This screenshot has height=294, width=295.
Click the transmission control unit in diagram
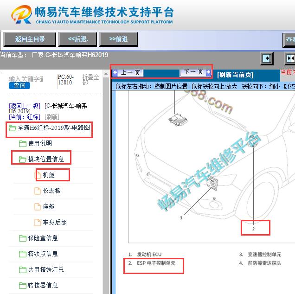tap(212, 183)
